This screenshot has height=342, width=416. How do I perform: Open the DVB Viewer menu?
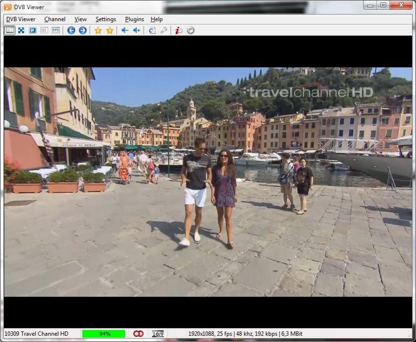(21, 19)
